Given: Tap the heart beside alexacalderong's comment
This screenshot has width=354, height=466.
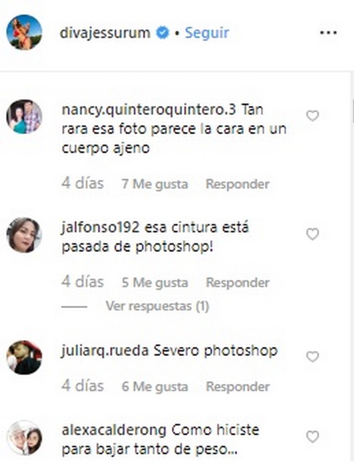Looking at the screenshot, I should 312,437.
